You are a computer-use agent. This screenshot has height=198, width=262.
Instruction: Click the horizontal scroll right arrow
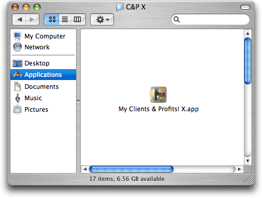click(x=240, y=169)
